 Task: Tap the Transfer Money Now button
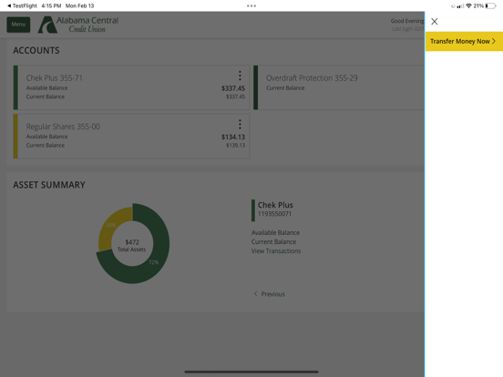pyautogui.click(x=464, y=41)
